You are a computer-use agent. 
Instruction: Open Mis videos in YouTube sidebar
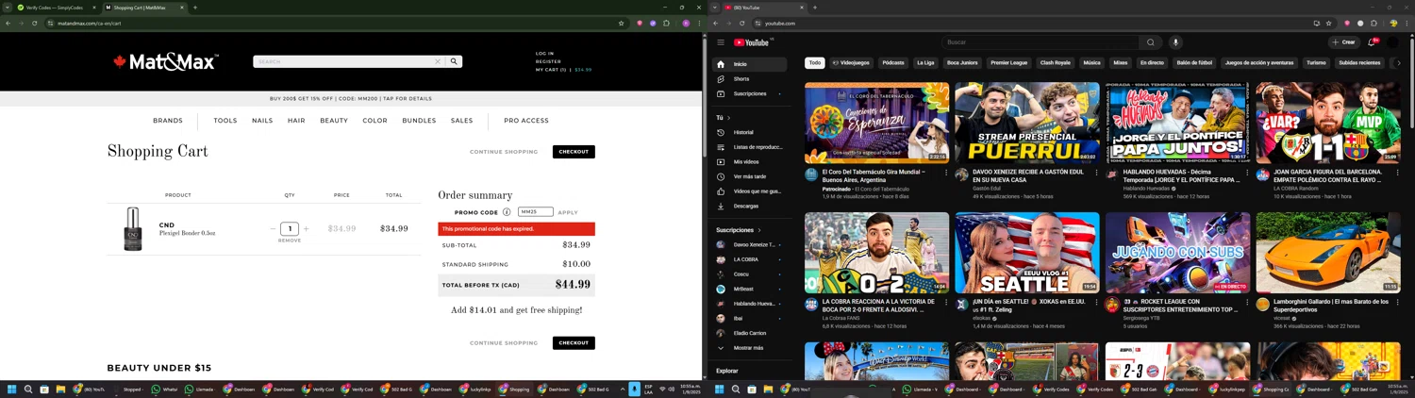coord(750,162)
